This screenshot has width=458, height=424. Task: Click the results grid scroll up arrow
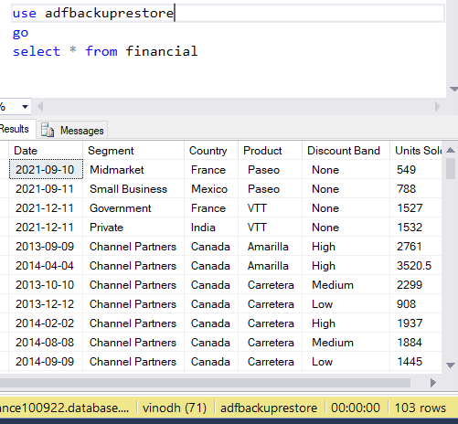pos(451,150)
